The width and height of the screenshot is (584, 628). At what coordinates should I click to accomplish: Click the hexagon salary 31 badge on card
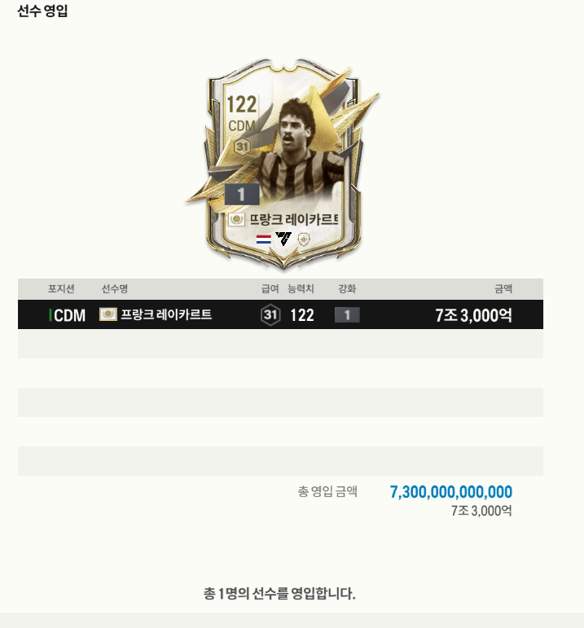point(242,147)
